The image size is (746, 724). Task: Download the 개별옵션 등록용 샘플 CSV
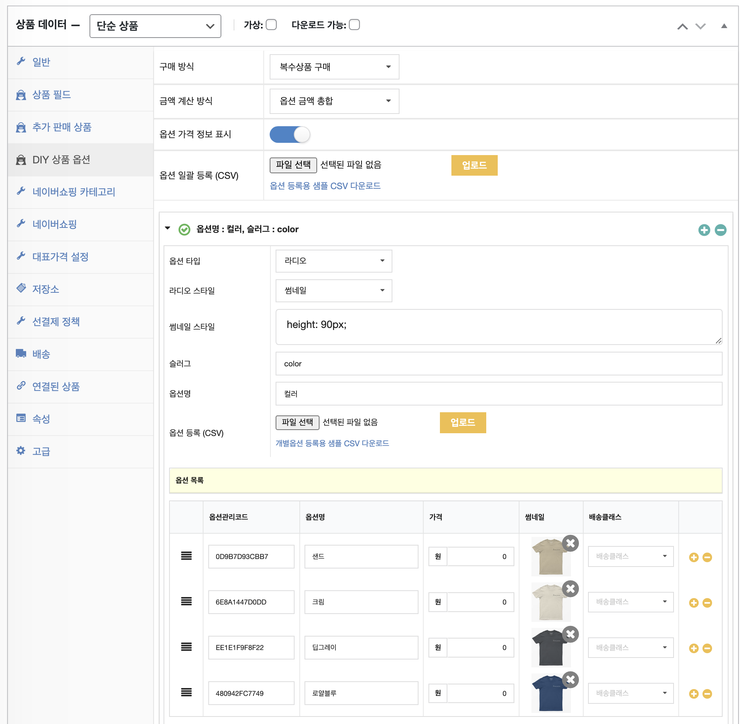[332, 443]
